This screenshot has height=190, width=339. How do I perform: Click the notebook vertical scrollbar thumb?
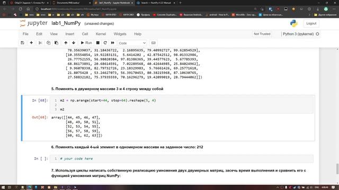337,169
